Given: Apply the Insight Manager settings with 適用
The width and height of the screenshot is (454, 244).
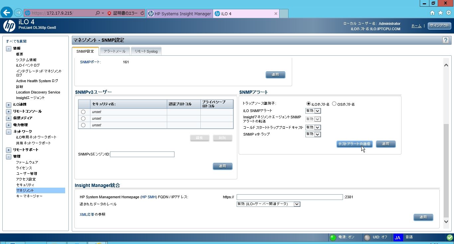Looking at the screenshot, I should pos(423,217).
